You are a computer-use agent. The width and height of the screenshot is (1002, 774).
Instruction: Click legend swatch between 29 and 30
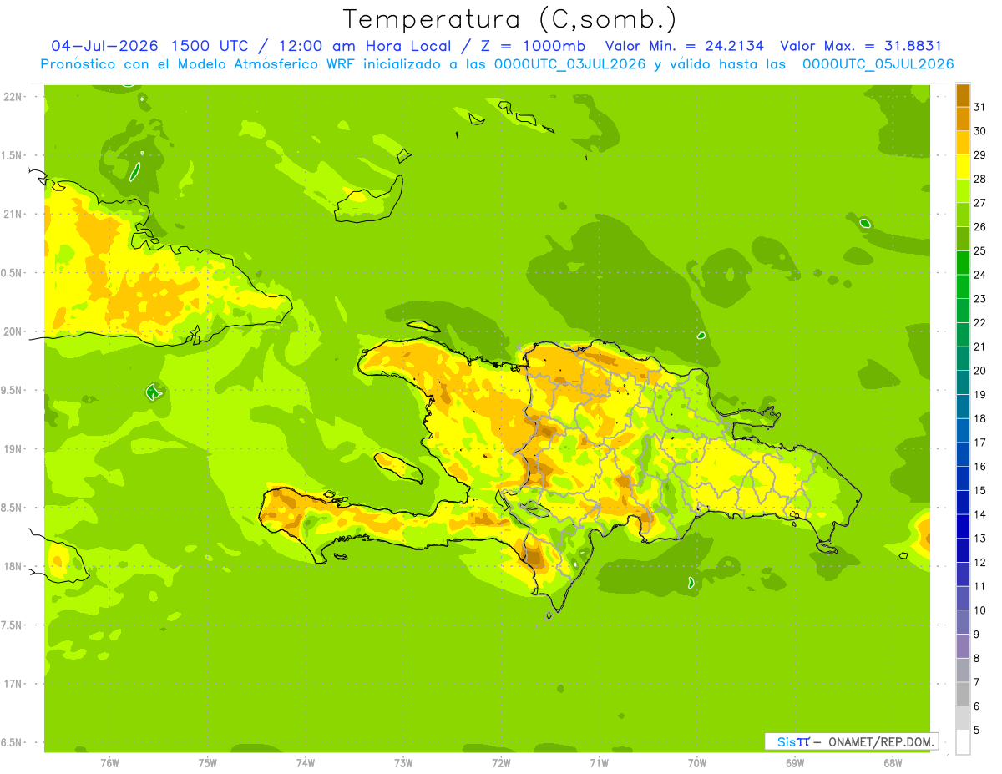point(963,143)
